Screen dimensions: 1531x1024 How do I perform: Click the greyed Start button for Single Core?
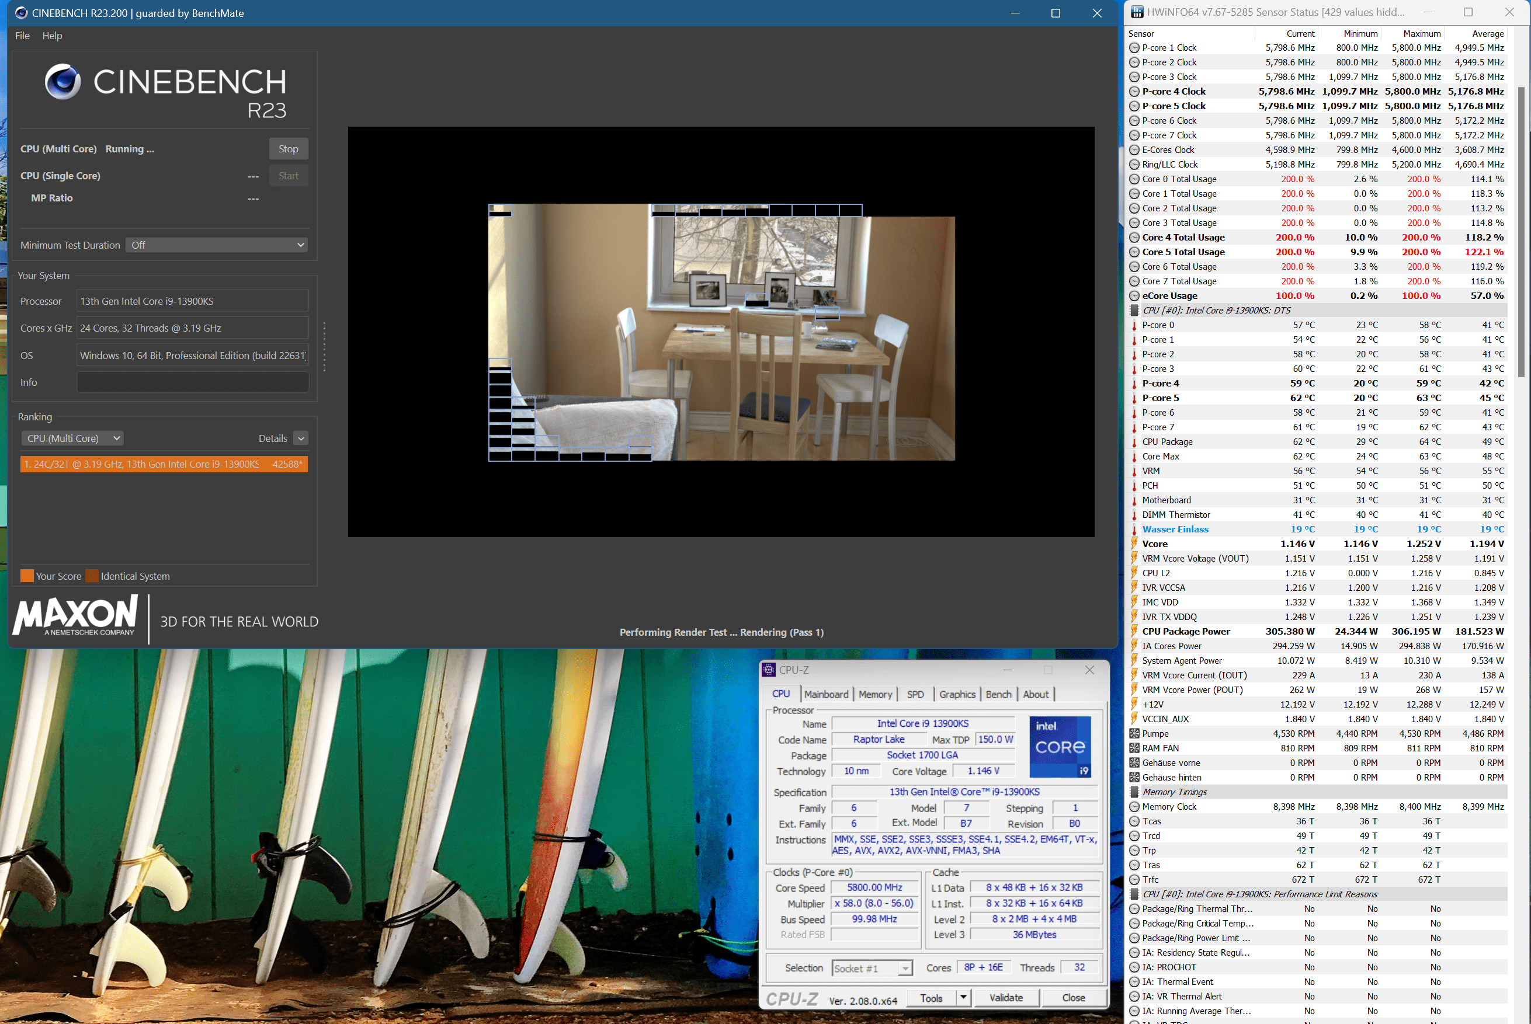coord(288,176)
